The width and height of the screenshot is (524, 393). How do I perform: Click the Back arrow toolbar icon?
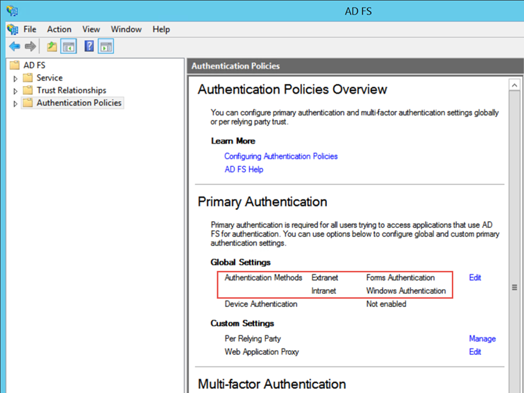[x=15, y=46]
